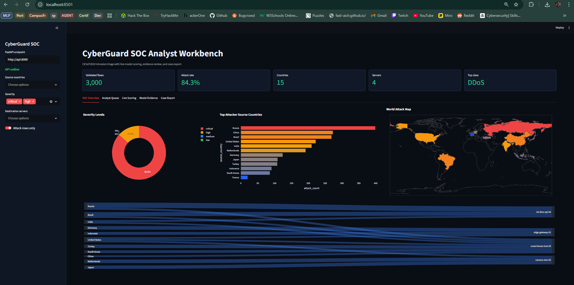Open the browser extensions puzzle icon
This screenshot has height=285, width=574.
[531, 4]
